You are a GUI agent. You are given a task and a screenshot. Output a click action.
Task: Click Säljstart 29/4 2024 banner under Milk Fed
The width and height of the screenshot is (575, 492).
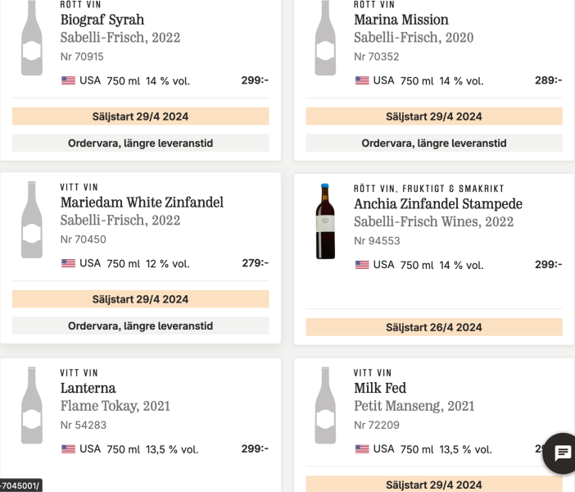[434, 484]
